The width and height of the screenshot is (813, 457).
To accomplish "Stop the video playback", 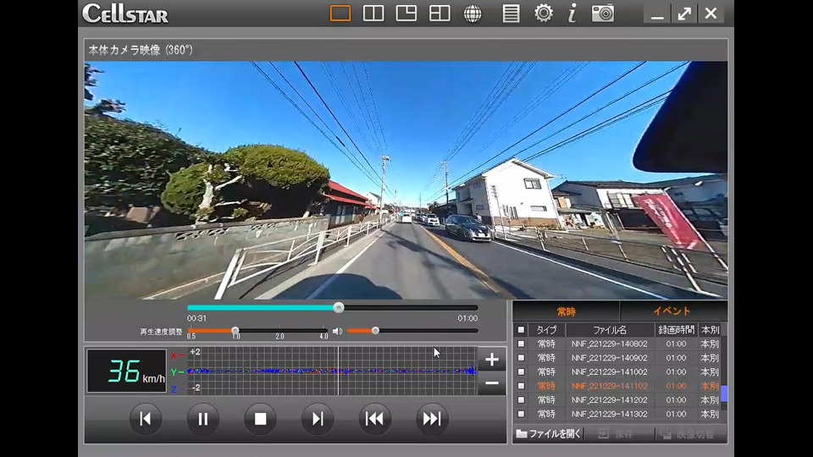I will [x=261, y=418].
